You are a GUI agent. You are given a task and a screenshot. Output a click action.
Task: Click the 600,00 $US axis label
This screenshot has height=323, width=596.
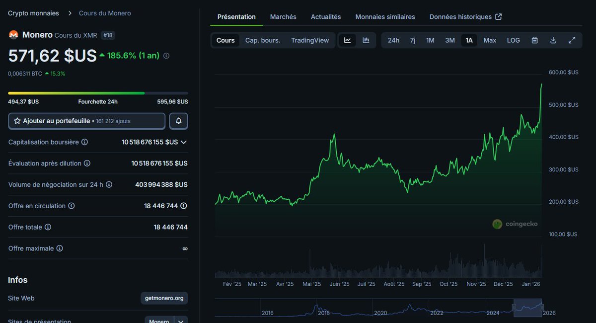pos(563,73)
